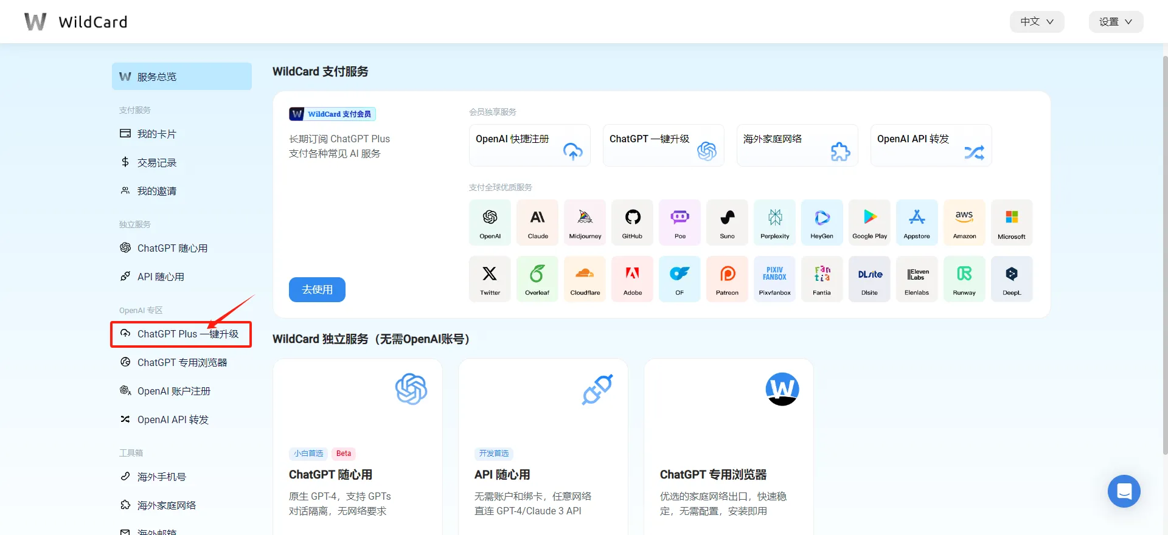Open the ChatGPT 随心用 service card
1168x535 pixels.
[x=357, y=447]
